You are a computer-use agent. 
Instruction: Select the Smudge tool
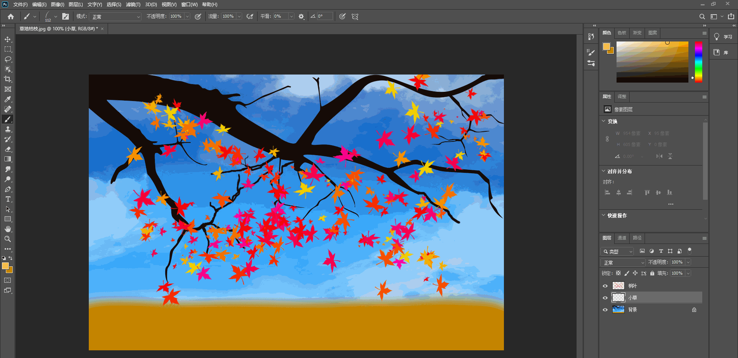click(8, 169)
